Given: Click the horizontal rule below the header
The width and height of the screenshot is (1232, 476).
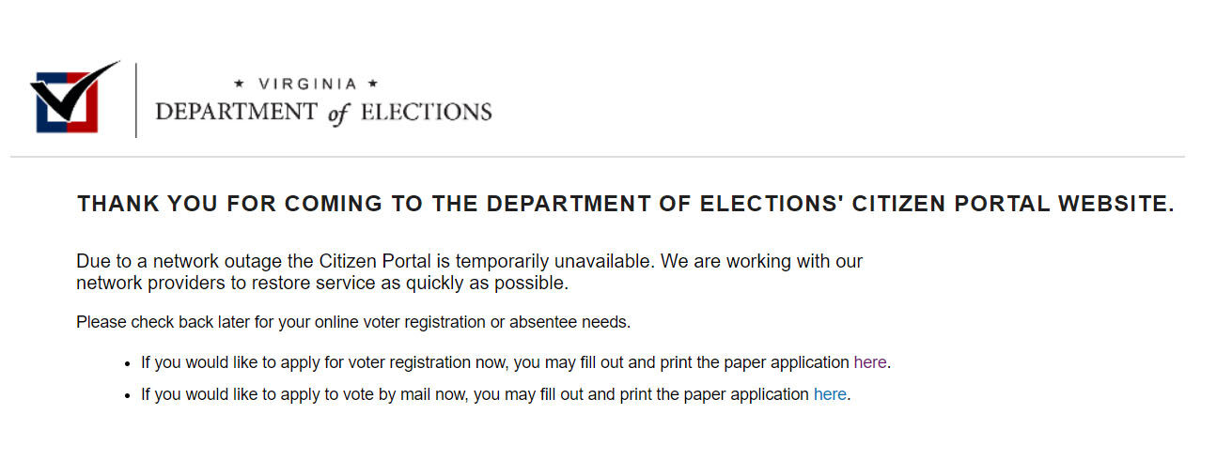Looking at the screenshot, I should click(x=598, y=157).
